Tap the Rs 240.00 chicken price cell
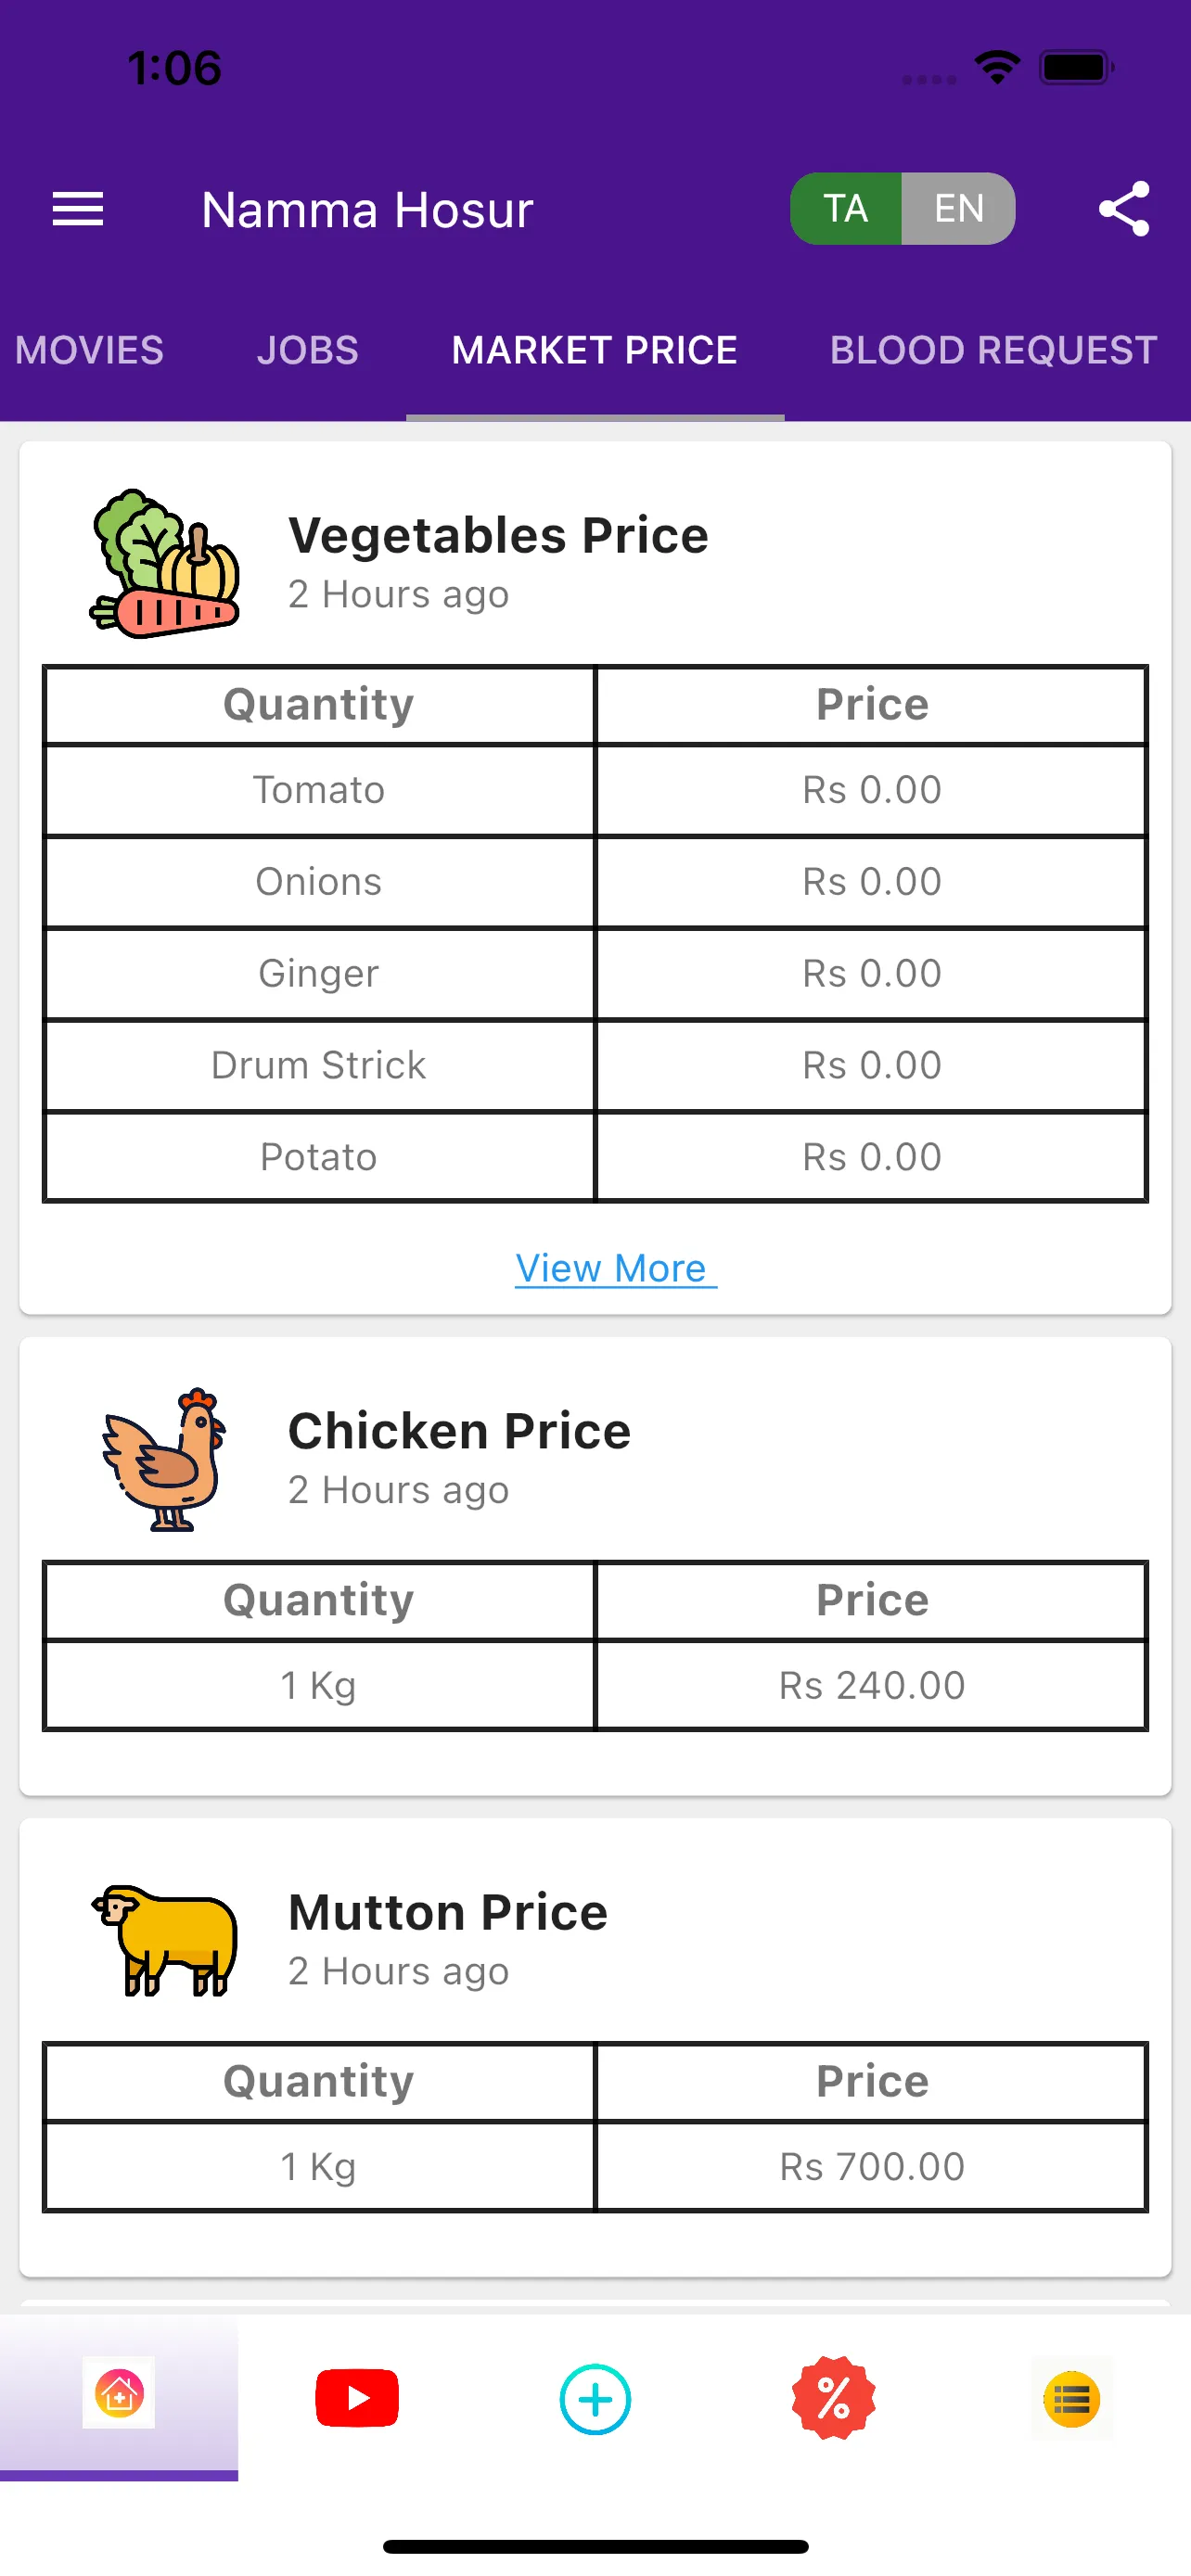The height and width of the screenshot is (2576, 1191). click(872, 1685)
